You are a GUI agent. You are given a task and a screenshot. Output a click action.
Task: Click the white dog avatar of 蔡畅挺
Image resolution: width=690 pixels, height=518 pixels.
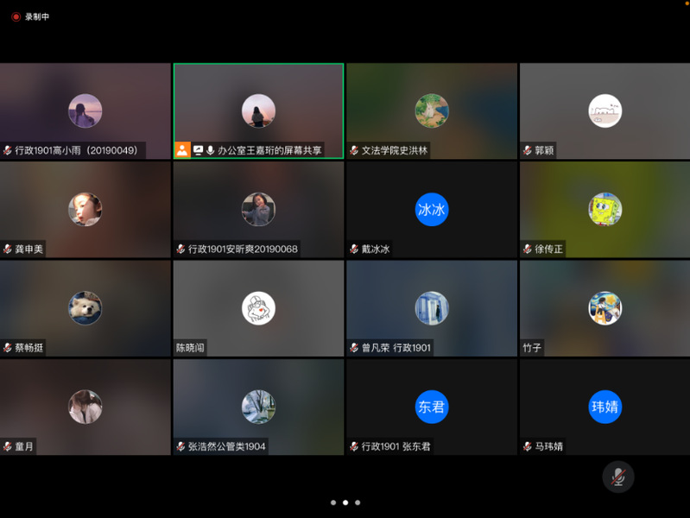pos(85,308)
